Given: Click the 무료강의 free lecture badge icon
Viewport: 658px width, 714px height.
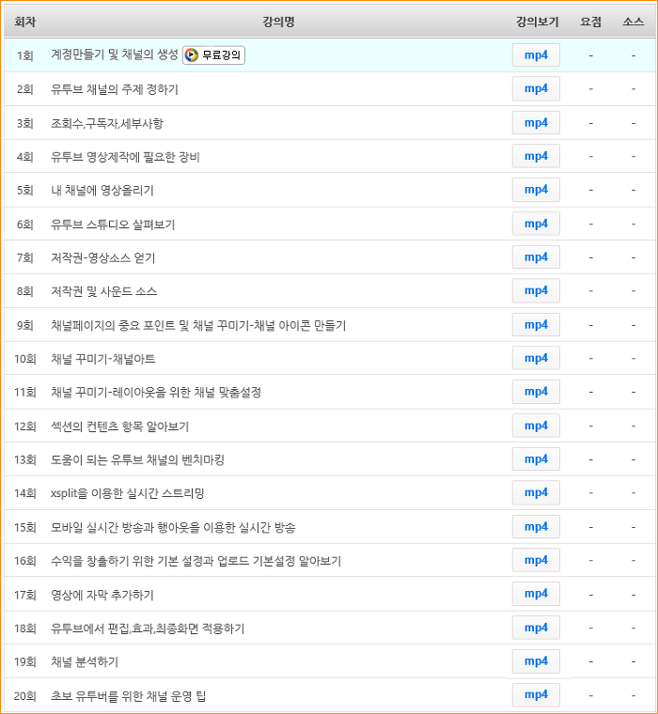Looking at the screenshot, I should point(213,55).
